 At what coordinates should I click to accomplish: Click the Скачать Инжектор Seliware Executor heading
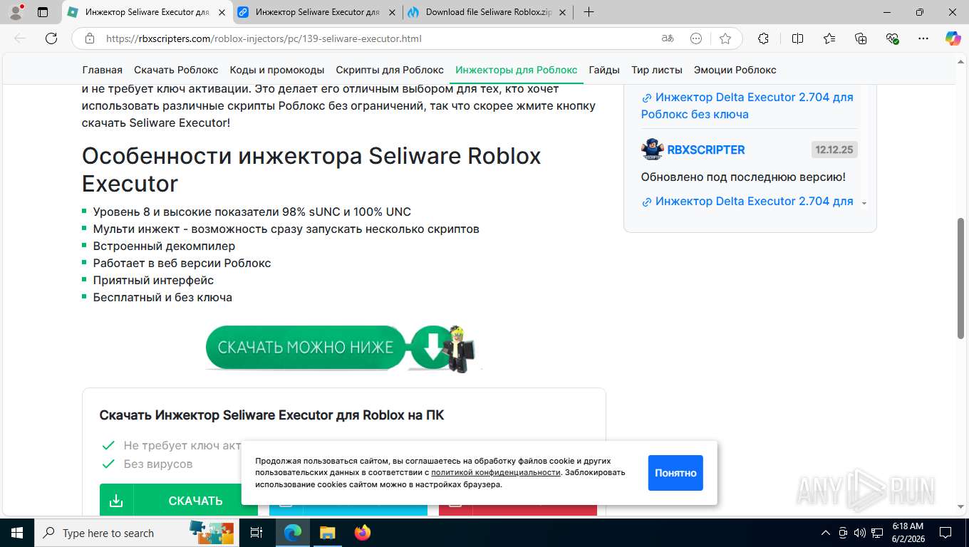pos(271,415)
